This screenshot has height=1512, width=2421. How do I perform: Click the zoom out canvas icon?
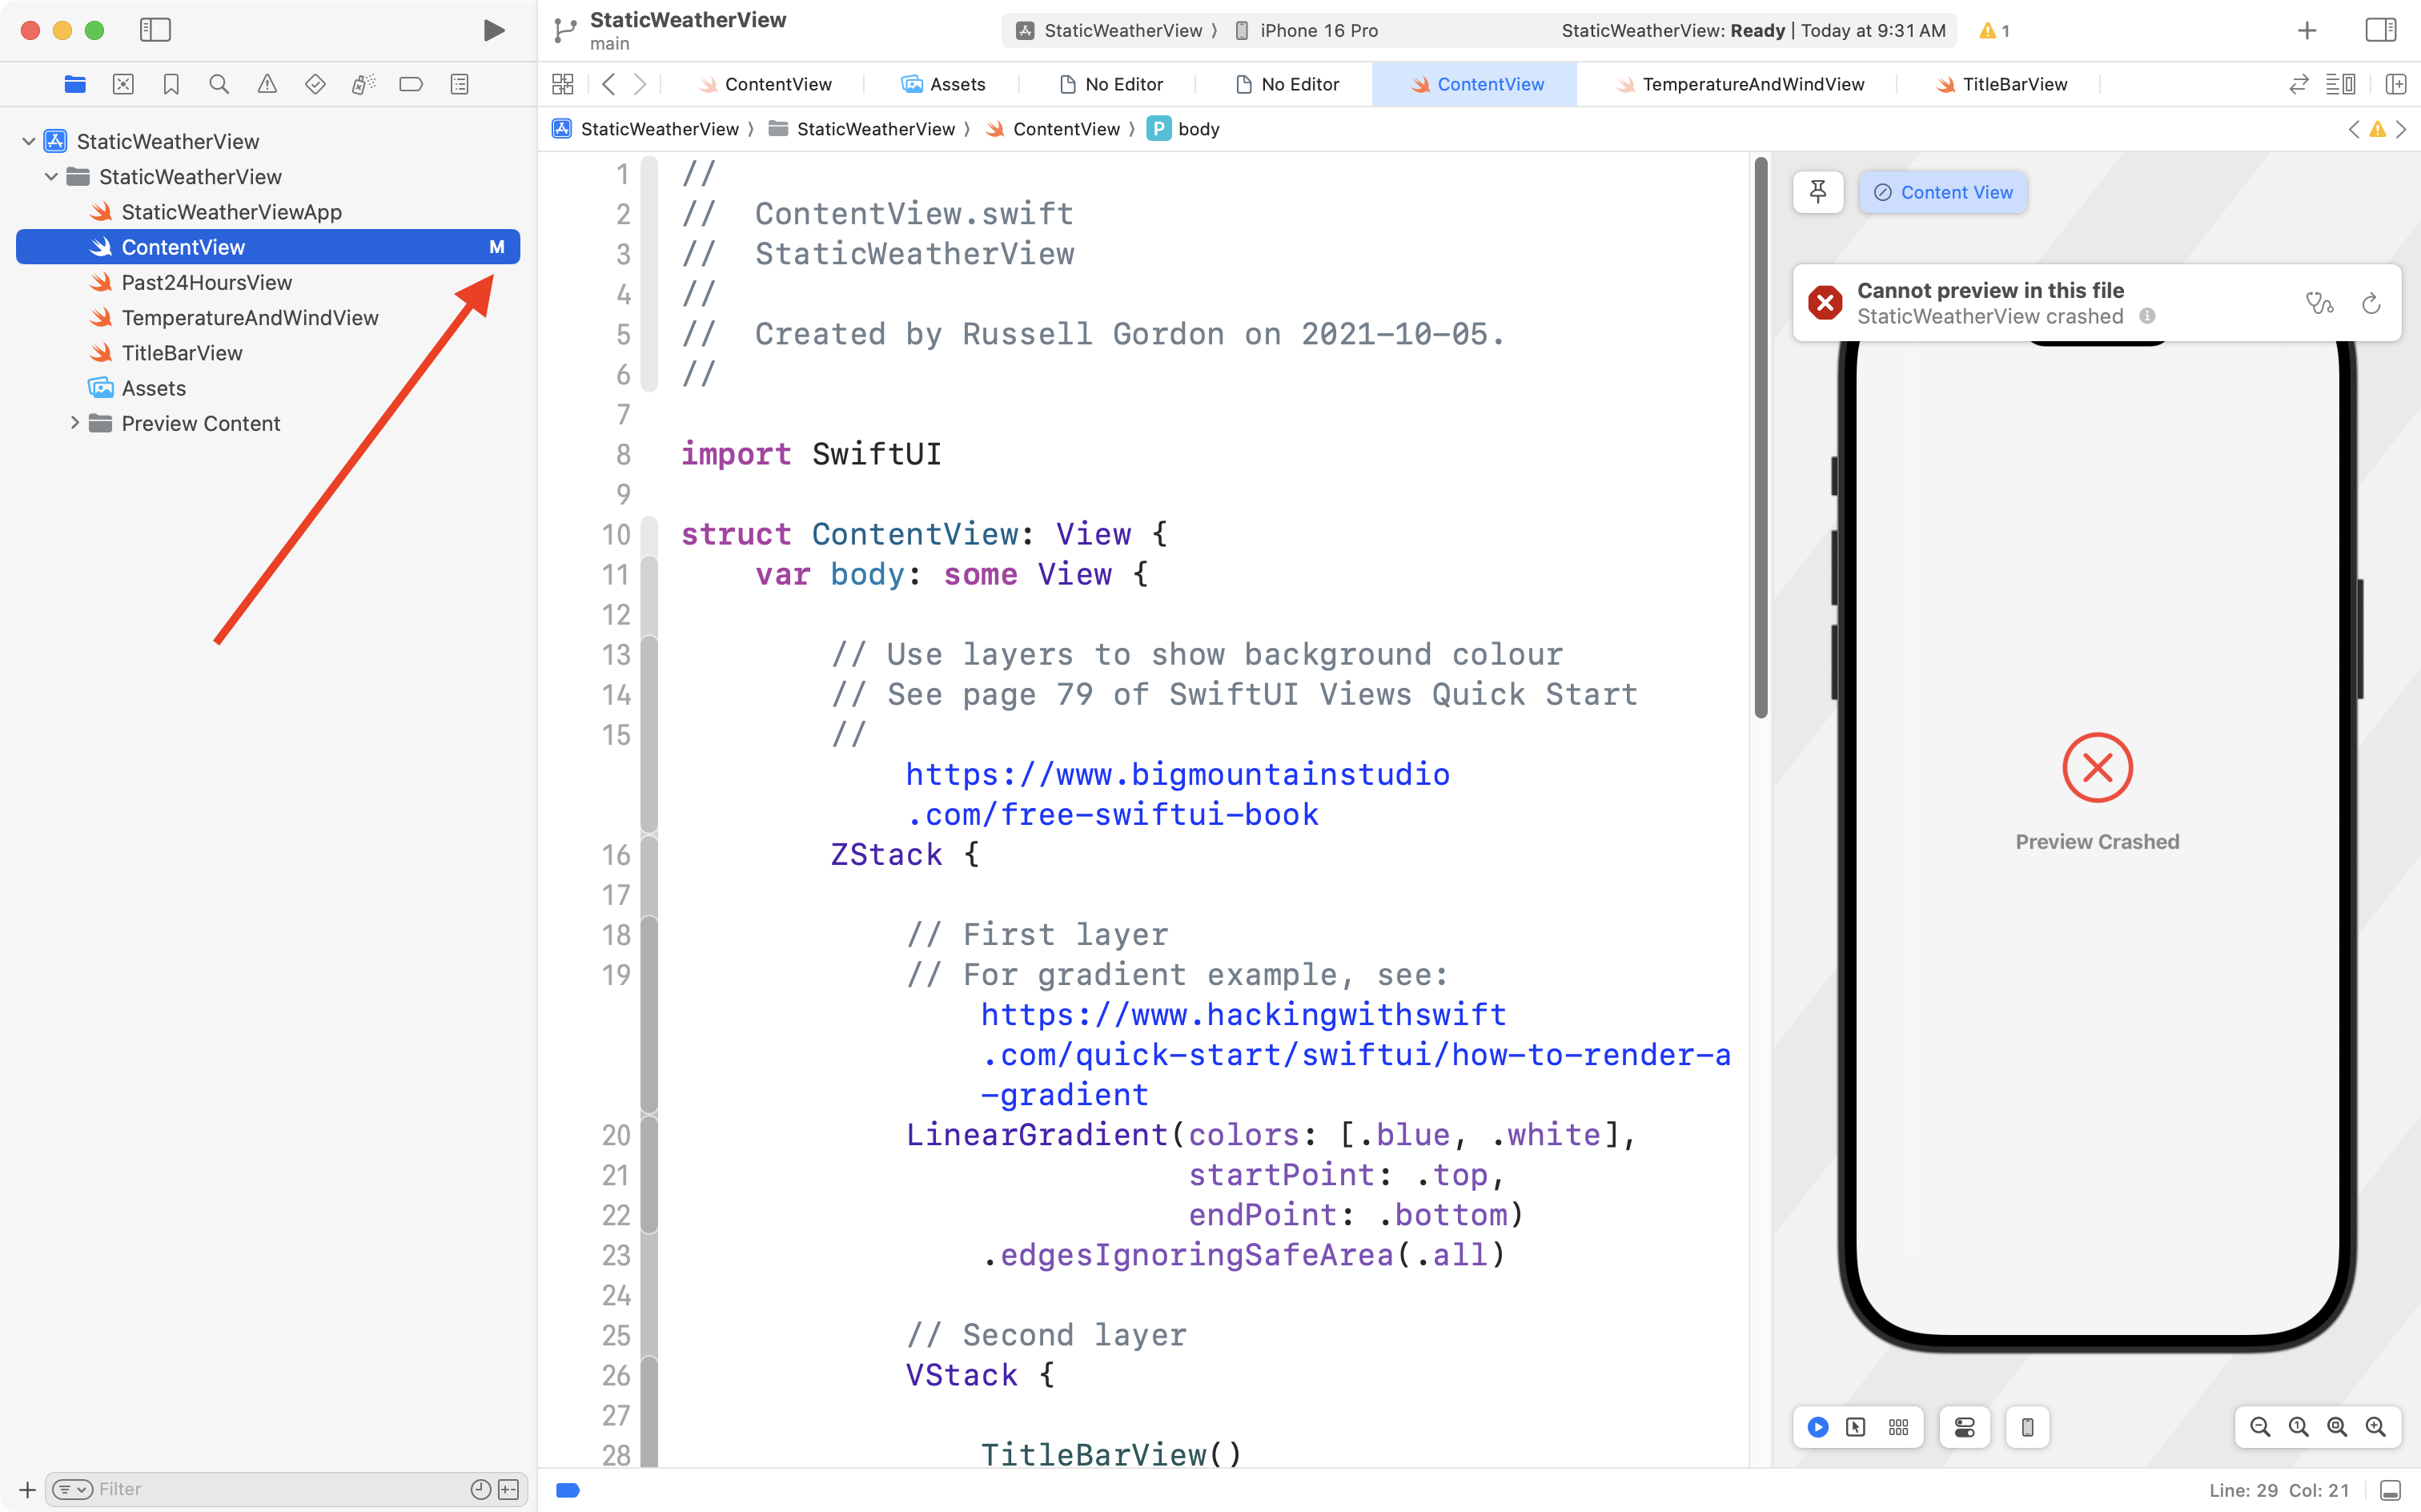click(2259, 1427)
